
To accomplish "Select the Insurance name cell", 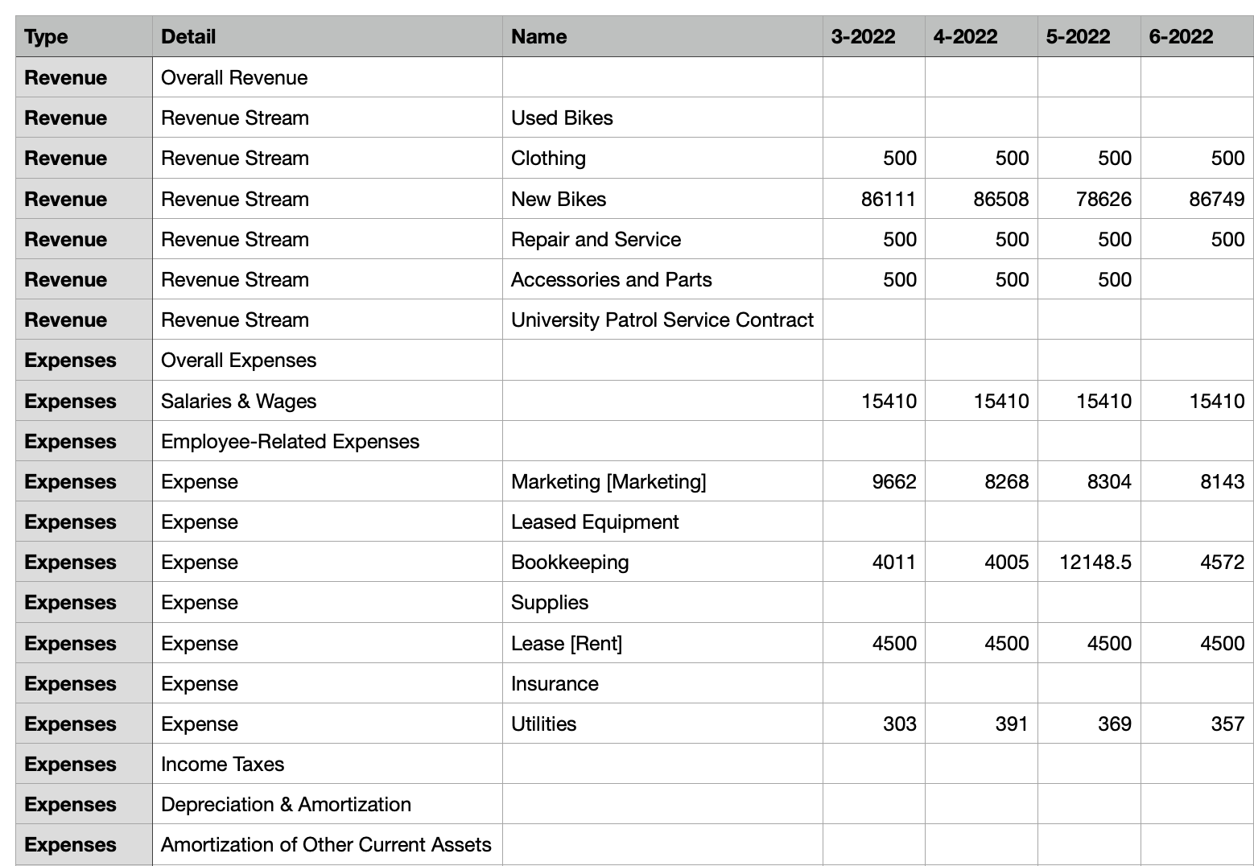I will (662, 683).
